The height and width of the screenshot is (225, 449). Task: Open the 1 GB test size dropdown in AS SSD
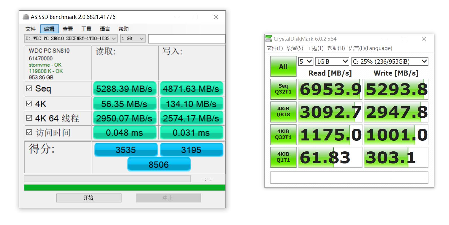pyautogui.click(x=133, y=38)
